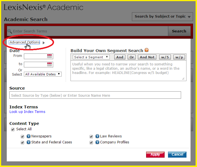This screenshot has width=197, height=167.
Task: Uncheck the Select All checkbox
Action: pyautogui.click(x=13, y=129)
